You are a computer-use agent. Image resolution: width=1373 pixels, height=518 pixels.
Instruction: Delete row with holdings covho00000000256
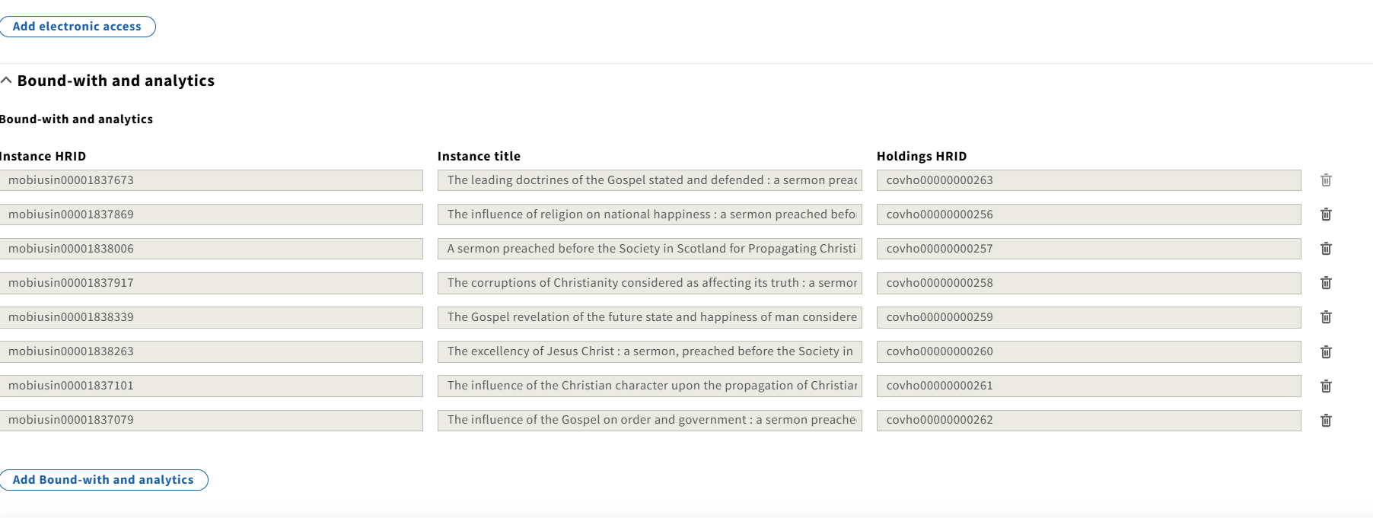pyautogui.click(x=1326, y=215)
